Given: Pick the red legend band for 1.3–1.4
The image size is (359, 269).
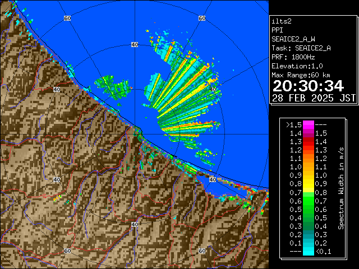Looking at the screenshot, I should point(309,142).
